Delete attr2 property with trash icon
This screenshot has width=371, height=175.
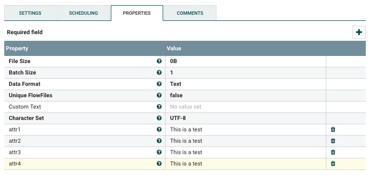333,141
